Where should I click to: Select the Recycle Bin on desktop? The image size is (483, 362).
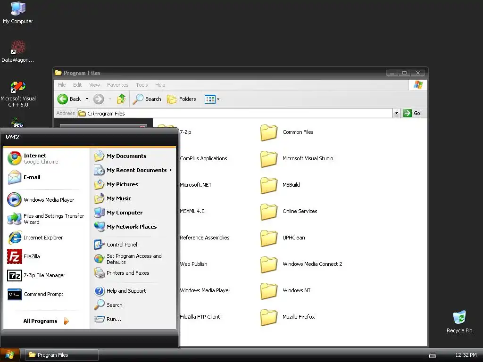(459, 321)
